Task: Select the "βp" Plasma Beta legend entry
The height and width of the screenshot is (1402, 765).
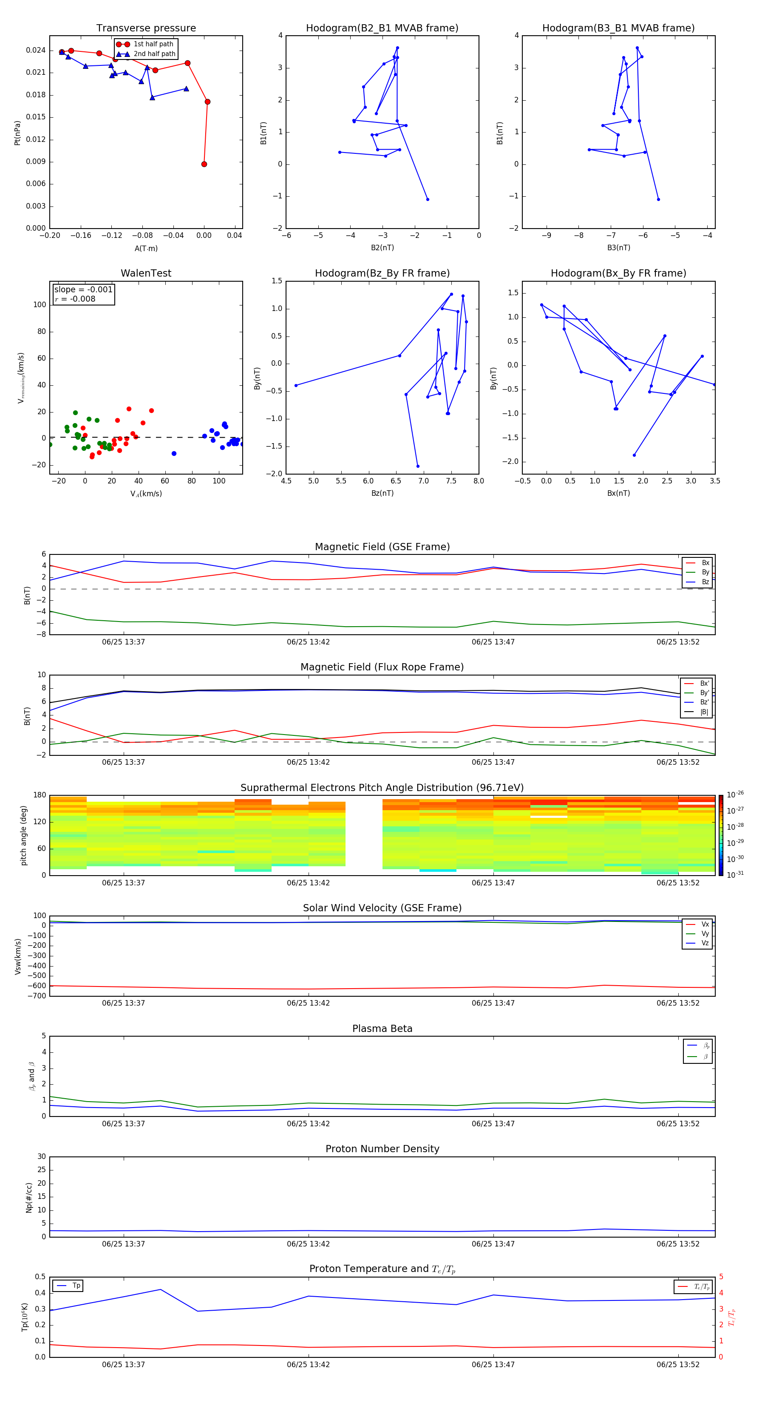Action: pos(699,1046)
